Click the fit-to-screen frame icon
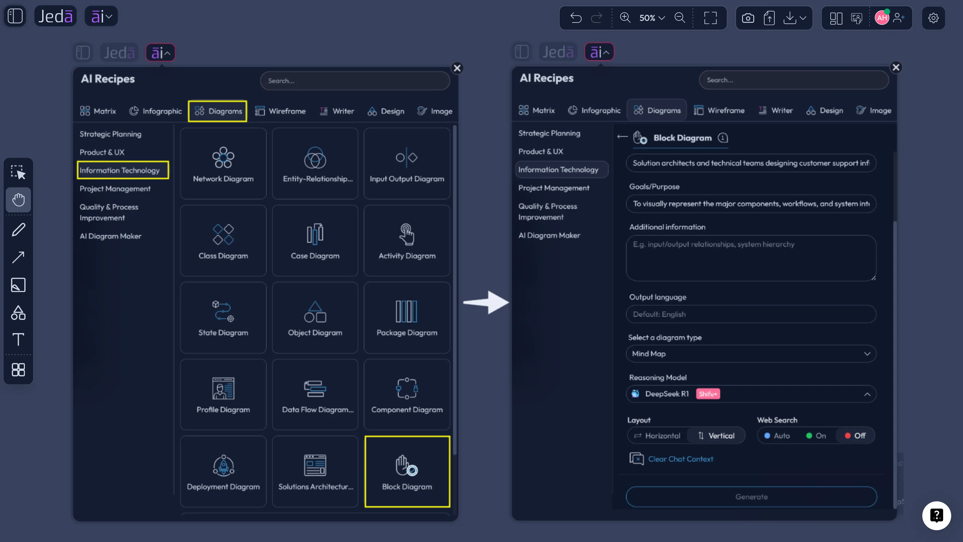This screenshot has width=963, height=542. point(710,18)
